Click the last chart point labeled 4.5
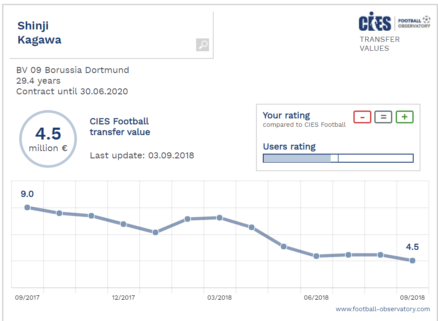438x321 pixels. point(412,260)
